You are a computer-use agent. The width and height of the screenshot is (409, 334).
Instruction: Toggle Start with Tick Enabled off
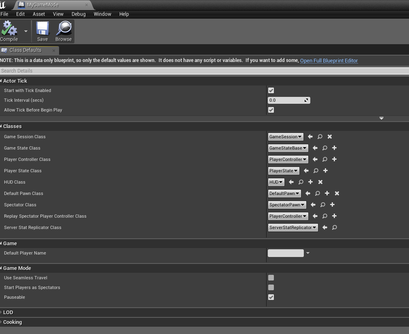tap(271, 90)
